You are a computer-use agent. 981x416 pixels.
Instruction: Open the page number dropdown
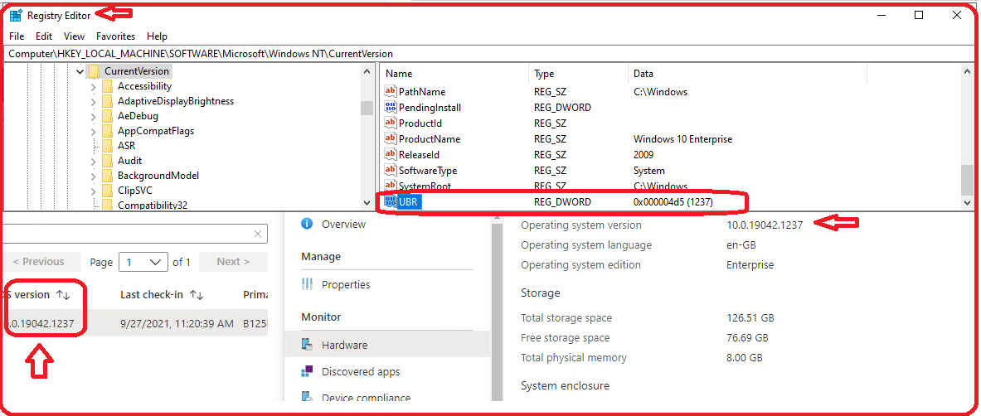tap(143, 262)
